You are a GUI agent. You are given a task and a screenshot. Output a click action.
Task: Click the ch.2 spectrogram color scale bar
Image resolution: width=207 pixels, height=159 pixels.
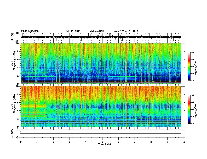[x=189, y=109]
